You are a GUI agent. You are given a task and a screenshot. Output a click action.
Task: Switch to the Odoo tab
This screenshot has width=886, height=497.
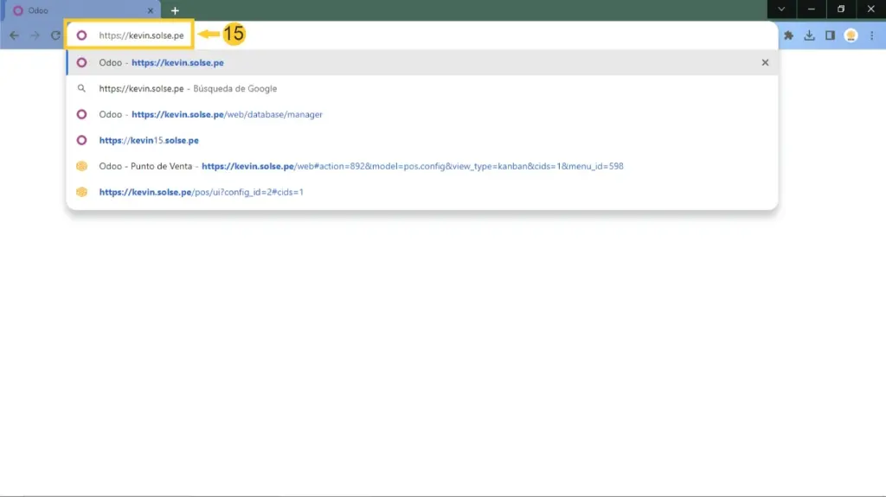coord(78,10)
